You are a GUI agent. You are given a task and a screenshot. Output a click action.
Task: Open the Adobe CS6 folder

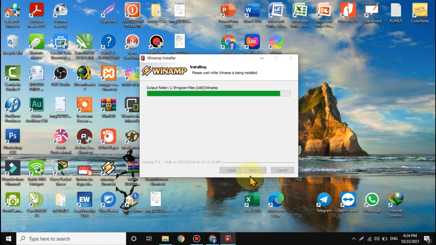click(156, 14)
